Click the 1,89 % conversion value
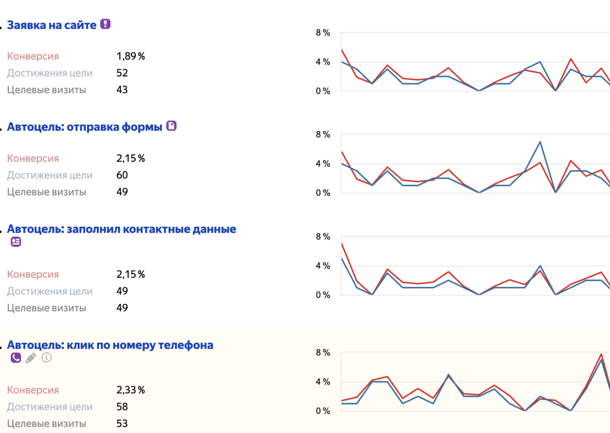The height and width of the screenshot is (433, 610). click(130, 56)
